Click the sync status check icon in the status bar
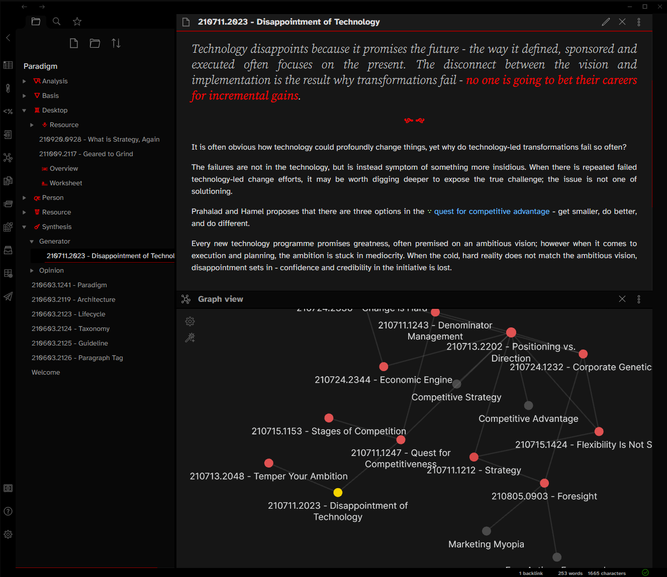 click(645, 572)
